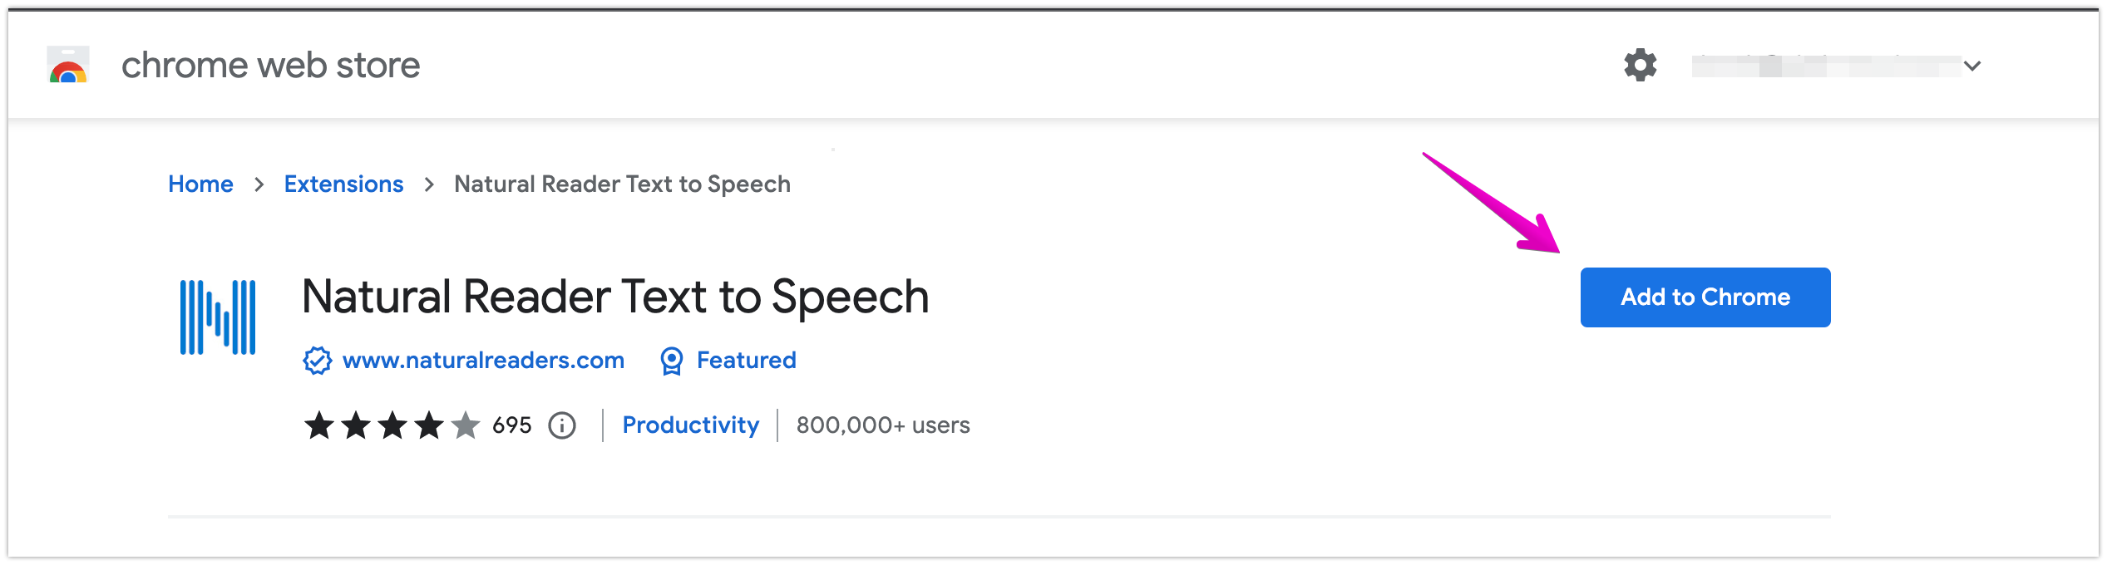Click the third rating star
Screen dimensions: 2107x565
[392, 425]
